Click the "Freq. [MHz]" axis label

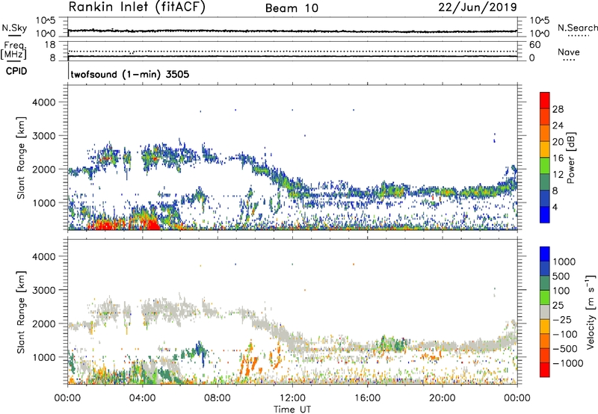pyautogui.click(x=14, y=50)
